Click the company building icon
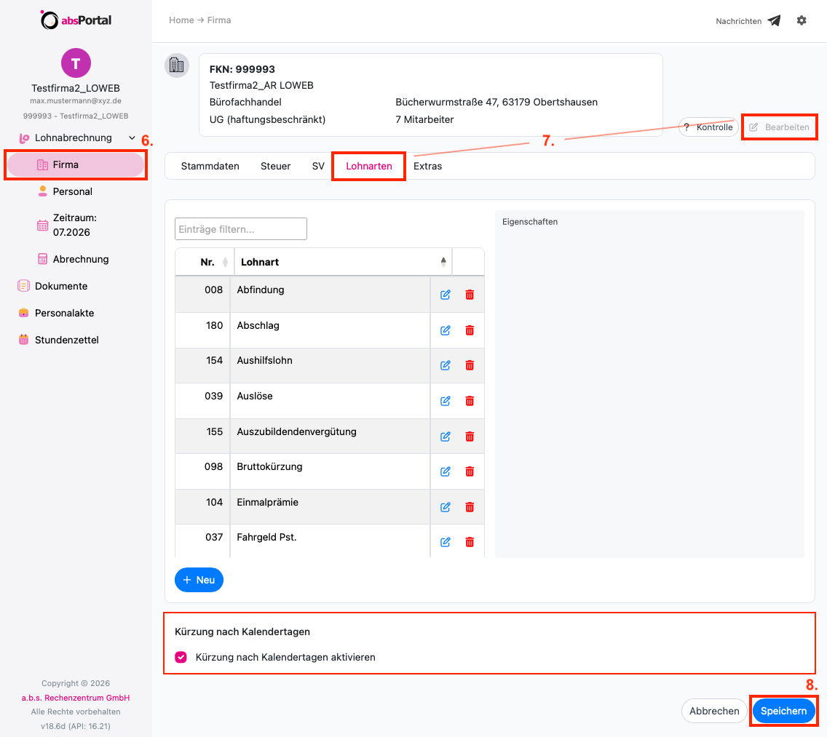The height and width of the screenshot is (737, 827). [177, 65]
